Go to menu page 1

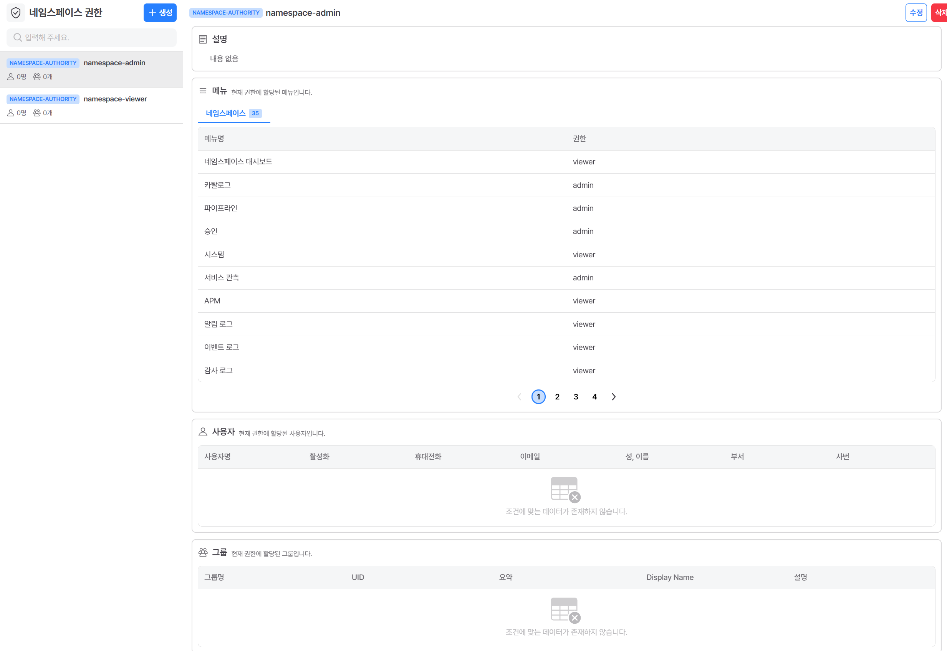pos(538,397)
